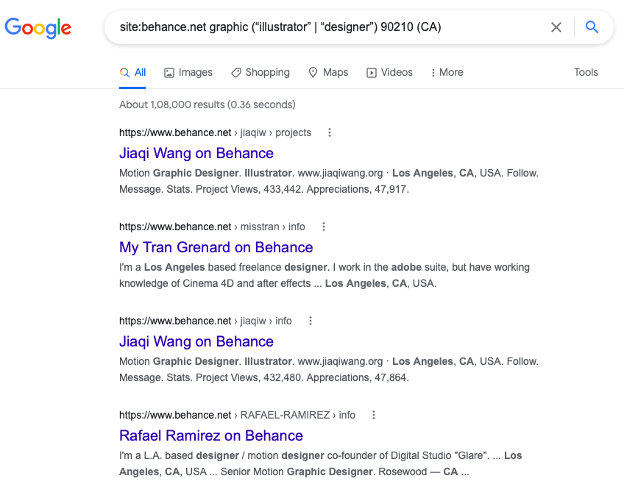Select the All results tab
624x498 pixels.
click(x=133, y=72)
